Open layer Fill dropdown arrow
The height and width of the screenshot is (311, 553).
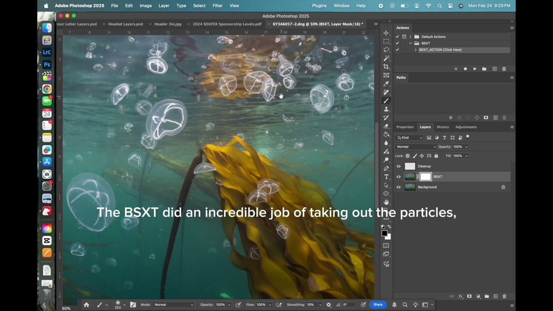click(466, 156)
